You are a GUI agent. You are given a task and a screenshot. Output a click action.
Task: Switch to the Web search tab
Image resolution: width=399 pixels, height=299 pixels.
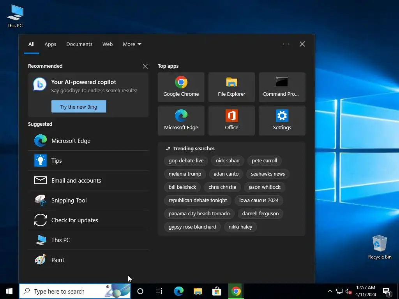click(108, 44)
